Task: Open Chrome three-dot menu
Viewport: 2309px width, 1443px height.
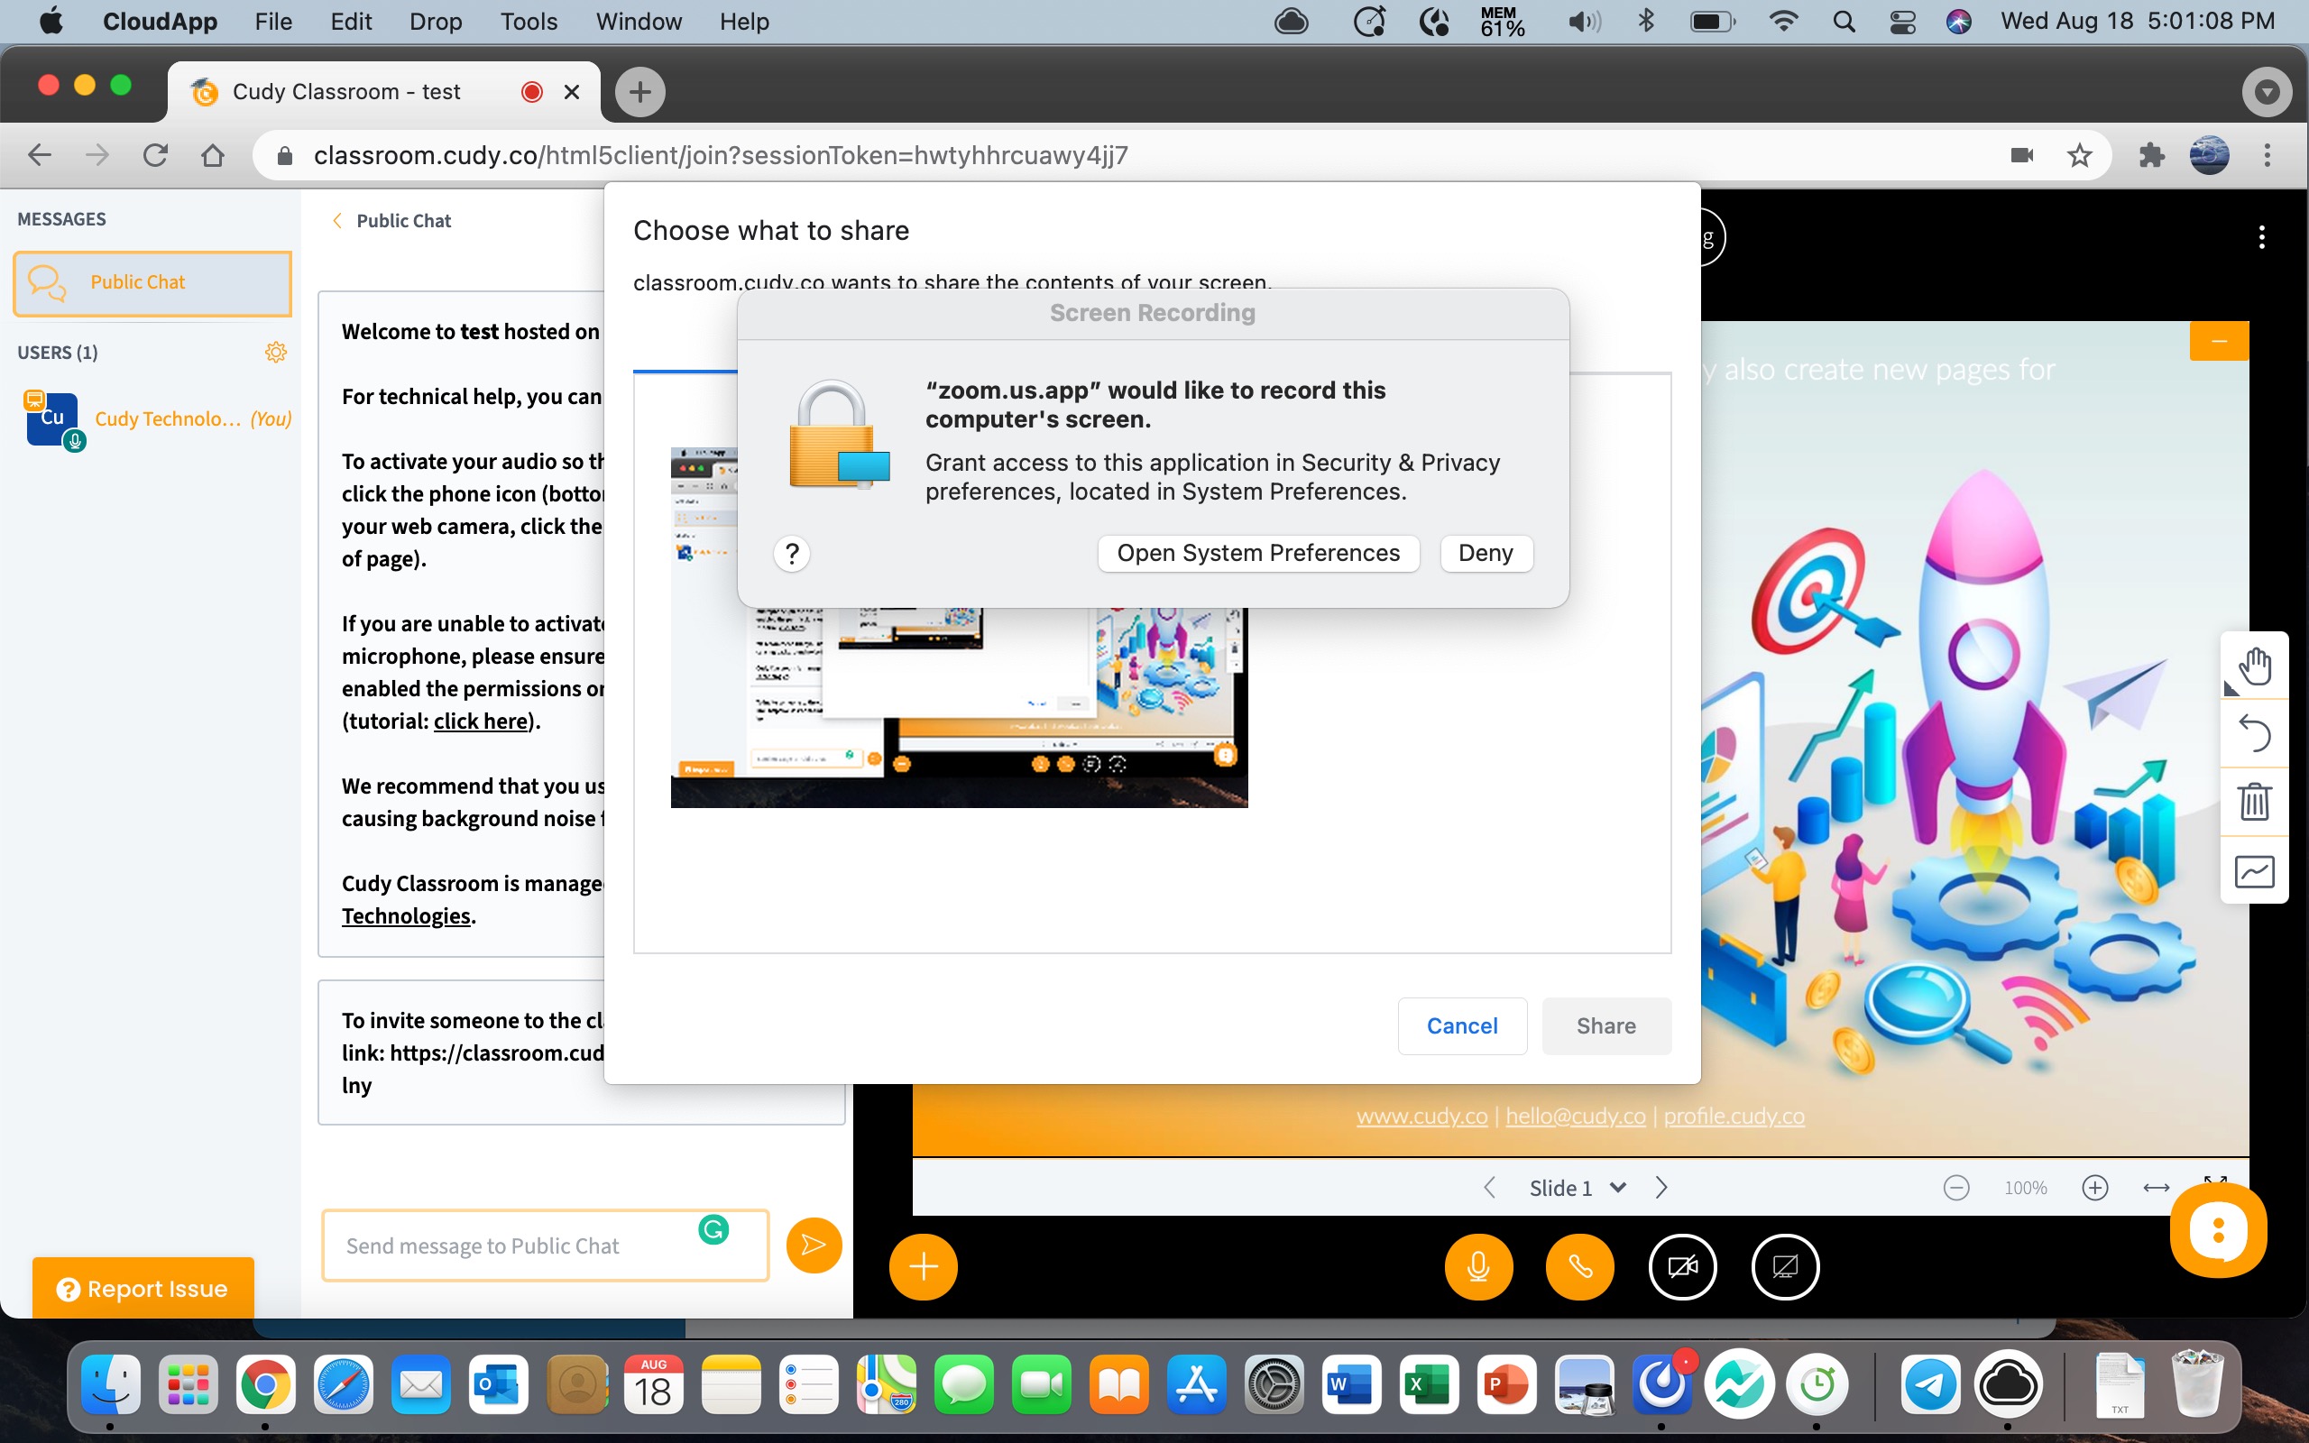Action: pyautogui.click(x=2267, y=155)
